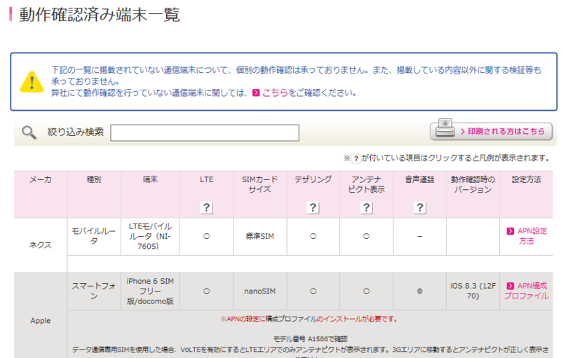
Task: Click the printer icon in print button
Action: coord(445,129)
